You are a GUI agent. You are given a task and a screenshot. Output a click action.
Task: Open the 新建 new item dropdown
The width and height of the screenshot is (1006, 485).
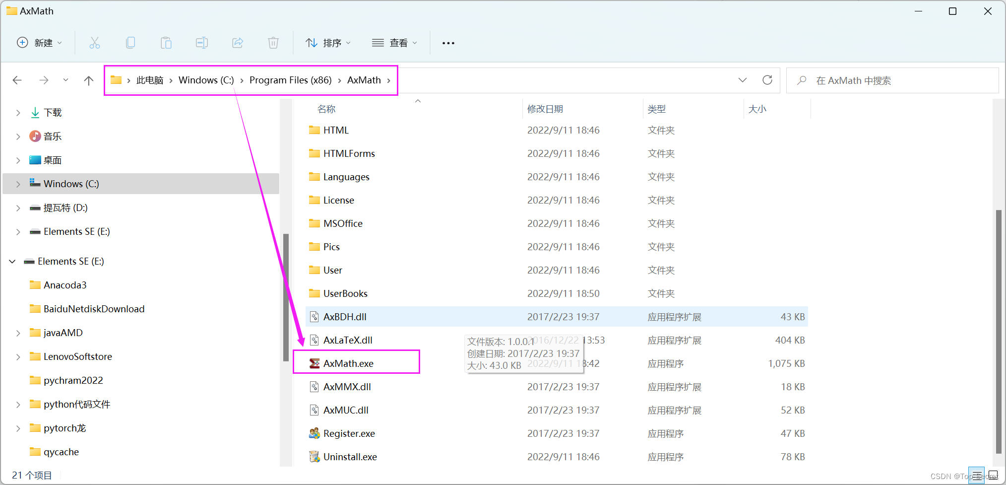coord(40,43)
